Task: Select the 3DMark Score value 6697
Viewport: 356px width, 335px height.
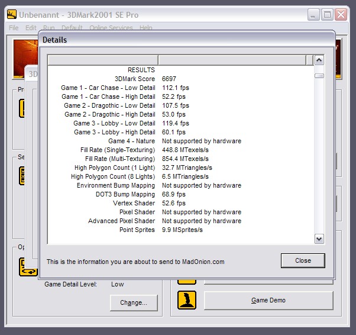Action: [169, 79]
